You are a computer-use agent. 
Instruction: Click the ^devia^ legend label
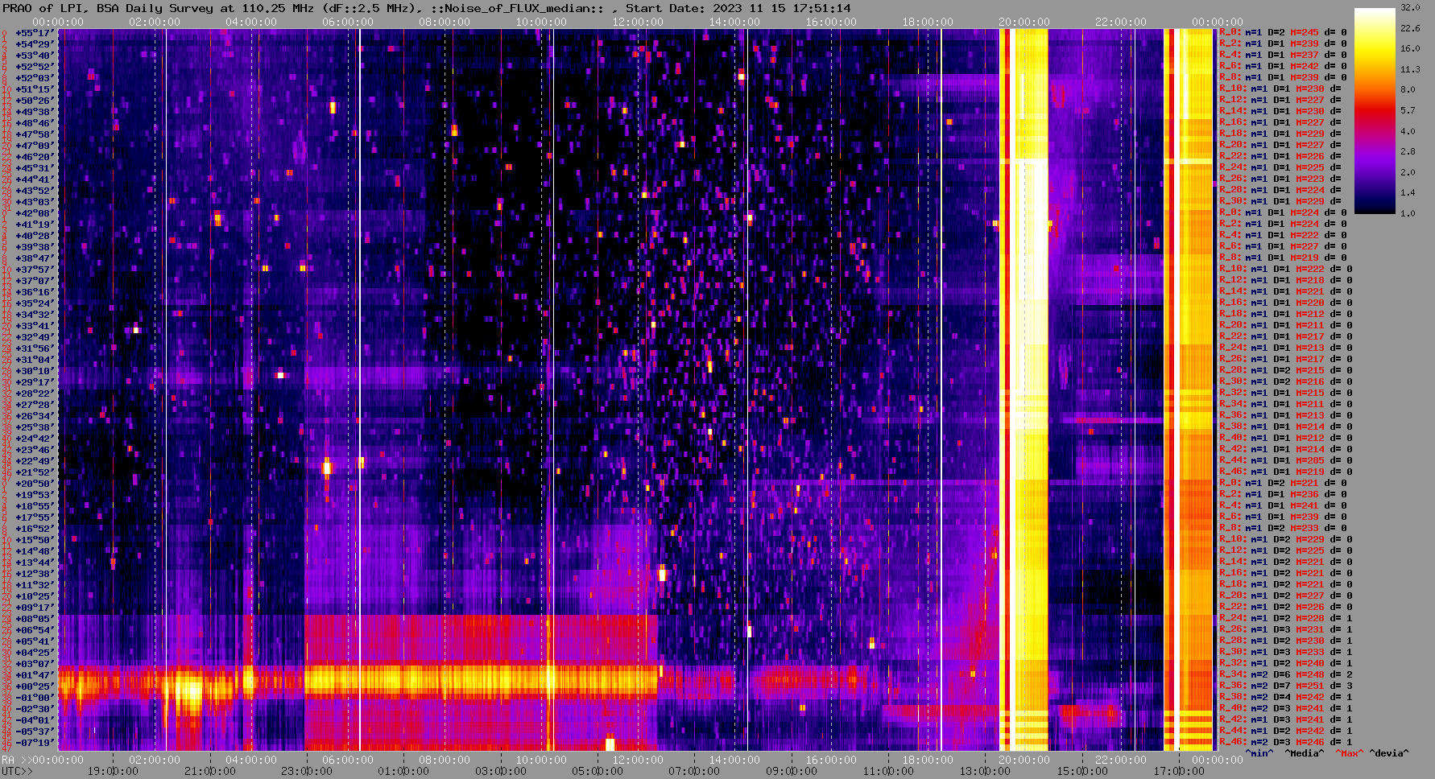tap(1389, 753)
